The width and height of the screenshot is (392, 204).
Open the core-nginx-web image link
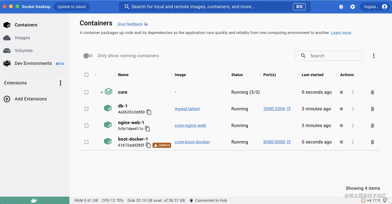190,125
